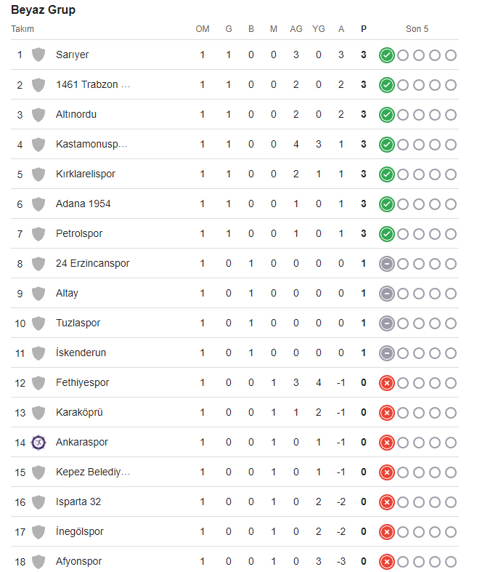Image resolution: width=477 pixels, height=572 pixels.
Task: Open the Kırklarelispor team page
Action: (86, 174)
